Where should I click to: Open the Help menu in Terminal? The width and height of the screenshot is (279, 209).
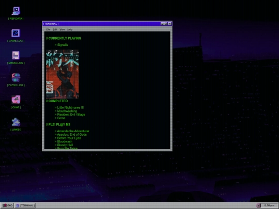(x=70, y=29)
